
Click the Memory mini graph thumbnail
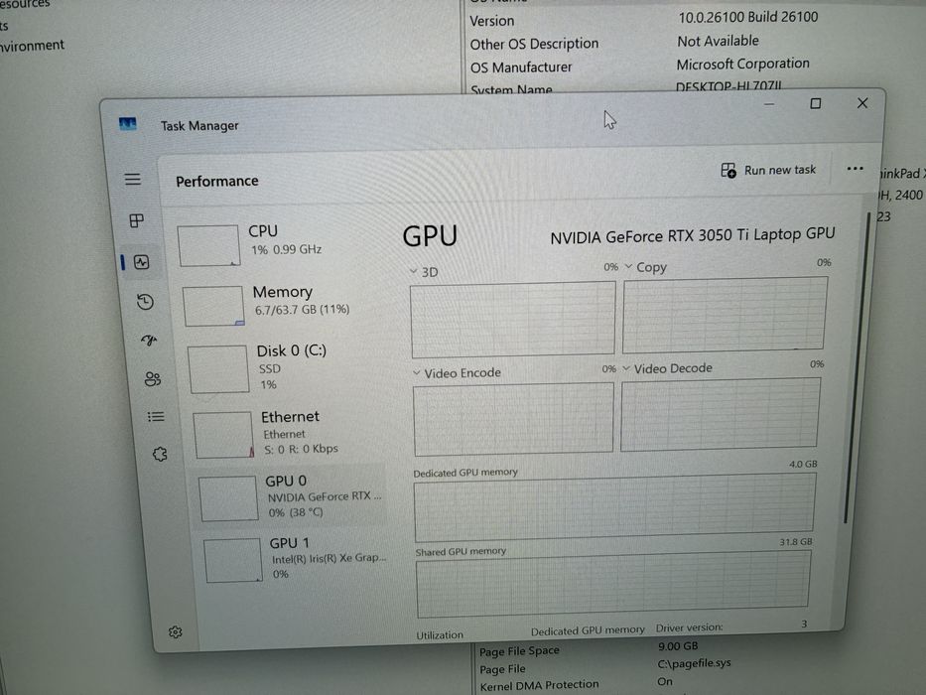click(x=213, y=306)
